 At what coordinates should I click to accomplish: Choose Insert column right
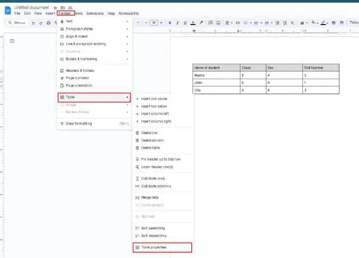[163, 121]
